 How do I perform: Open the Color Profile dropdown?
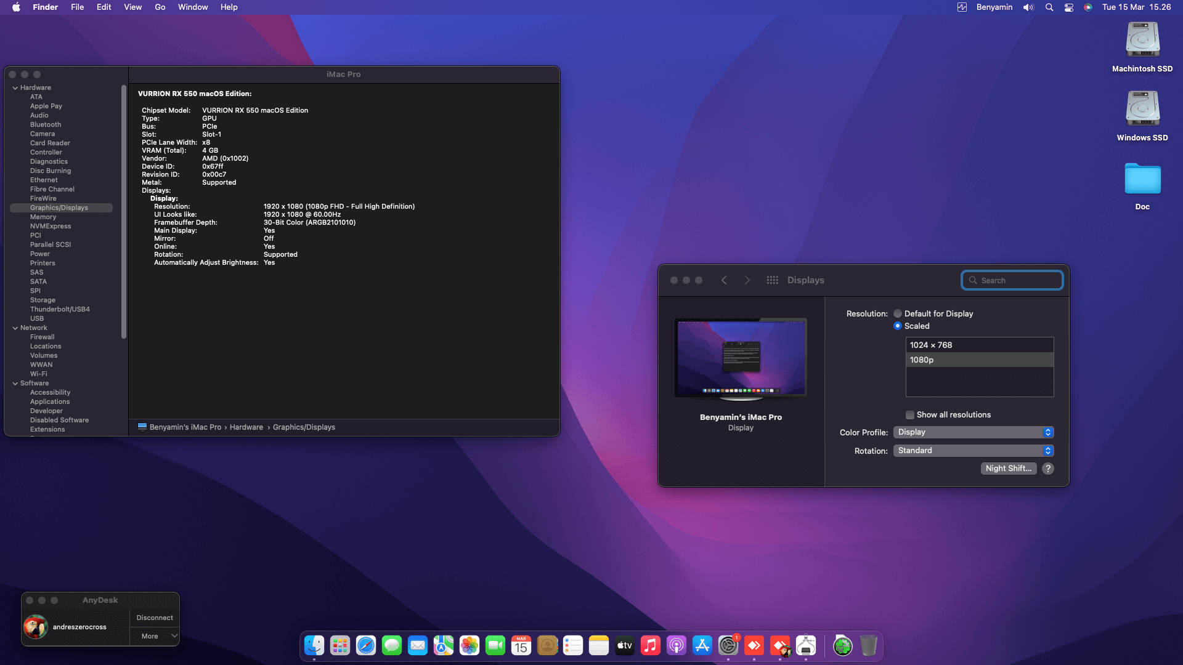974,432
